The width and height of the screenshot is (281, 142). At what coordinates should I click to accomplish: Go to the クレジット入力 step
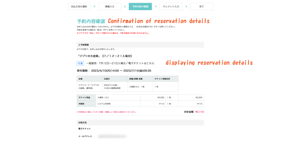pyautogui.click(x=171, y=7)
